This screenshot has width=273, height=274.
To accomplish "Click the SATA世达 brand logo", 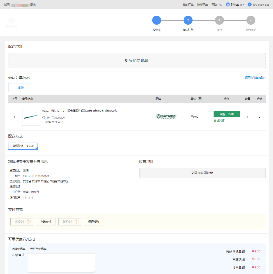I will tap(166, 117).
